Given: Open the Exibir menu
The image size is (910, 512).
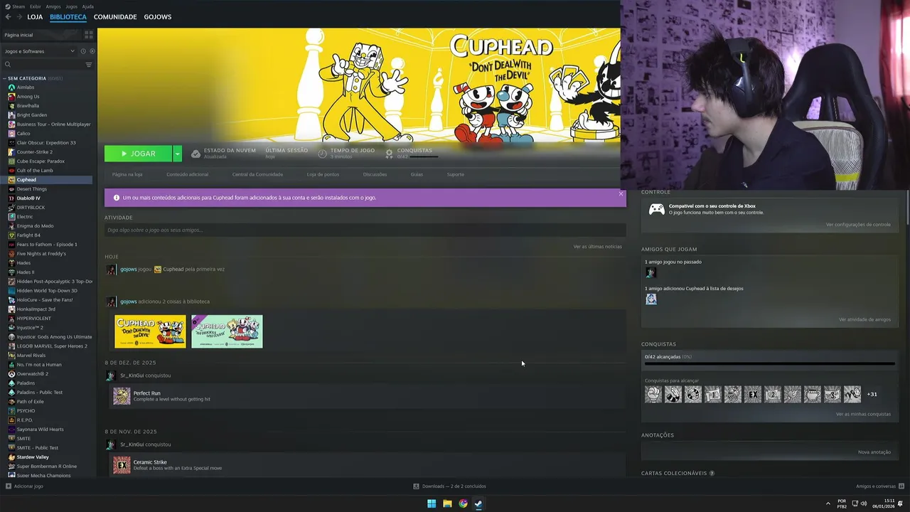Looking at the screenshot, I should point(36,6).
